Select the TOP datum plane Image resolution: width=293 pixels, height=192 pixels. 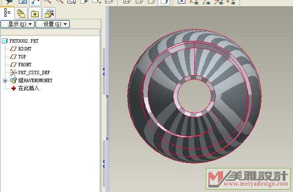click(22, 57)
